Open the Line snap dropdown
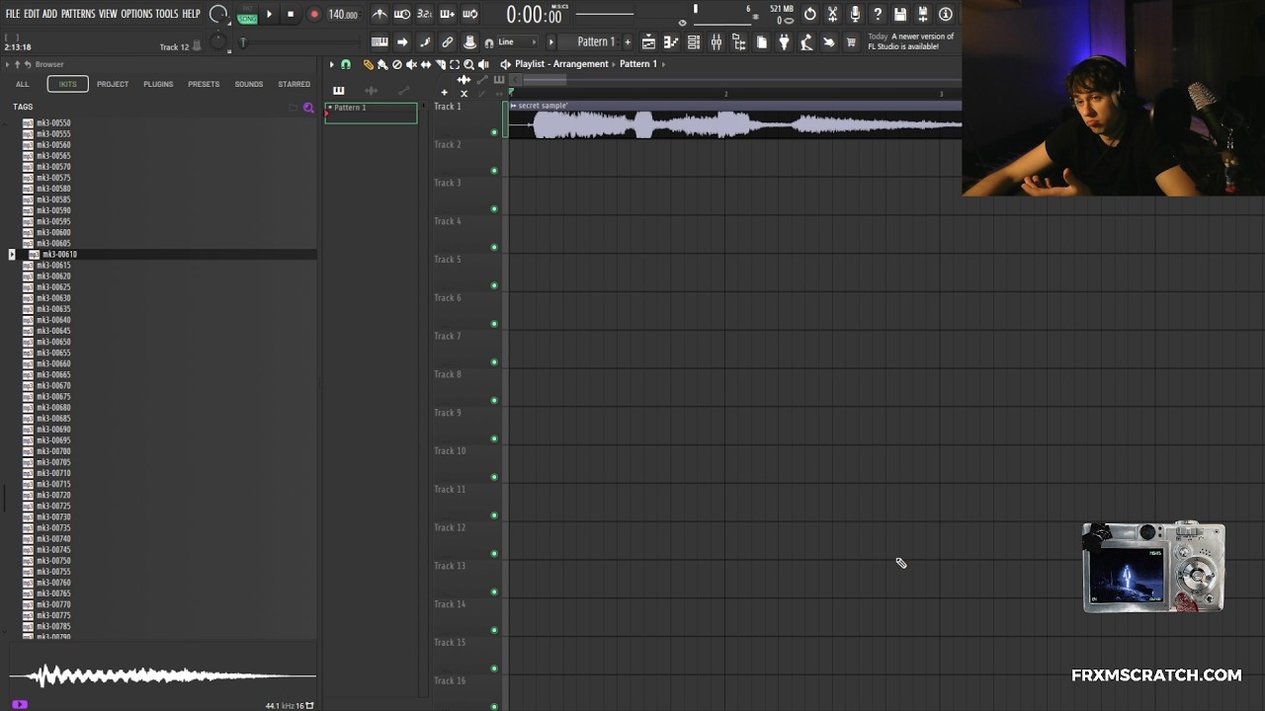Image resolution: width=1265 pixels, height=711 pixels. tap(518, 42)
